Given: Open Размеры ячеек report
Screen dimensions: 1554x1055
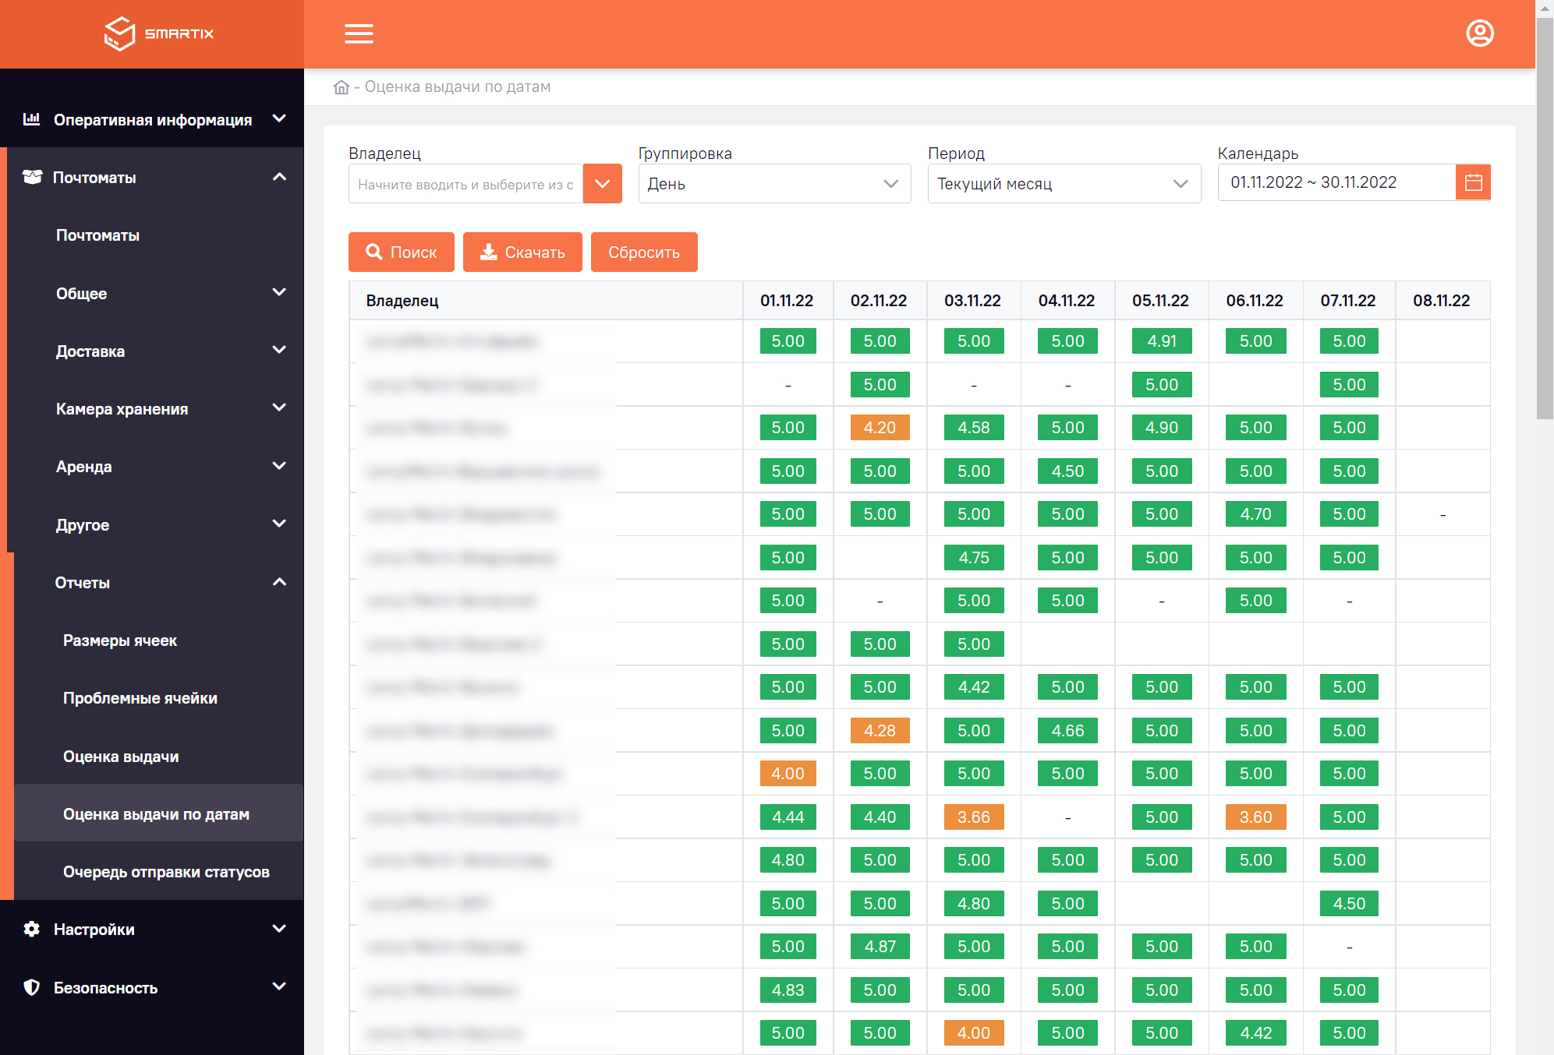Looking at the screenshot, I should [x=120, y=640].
